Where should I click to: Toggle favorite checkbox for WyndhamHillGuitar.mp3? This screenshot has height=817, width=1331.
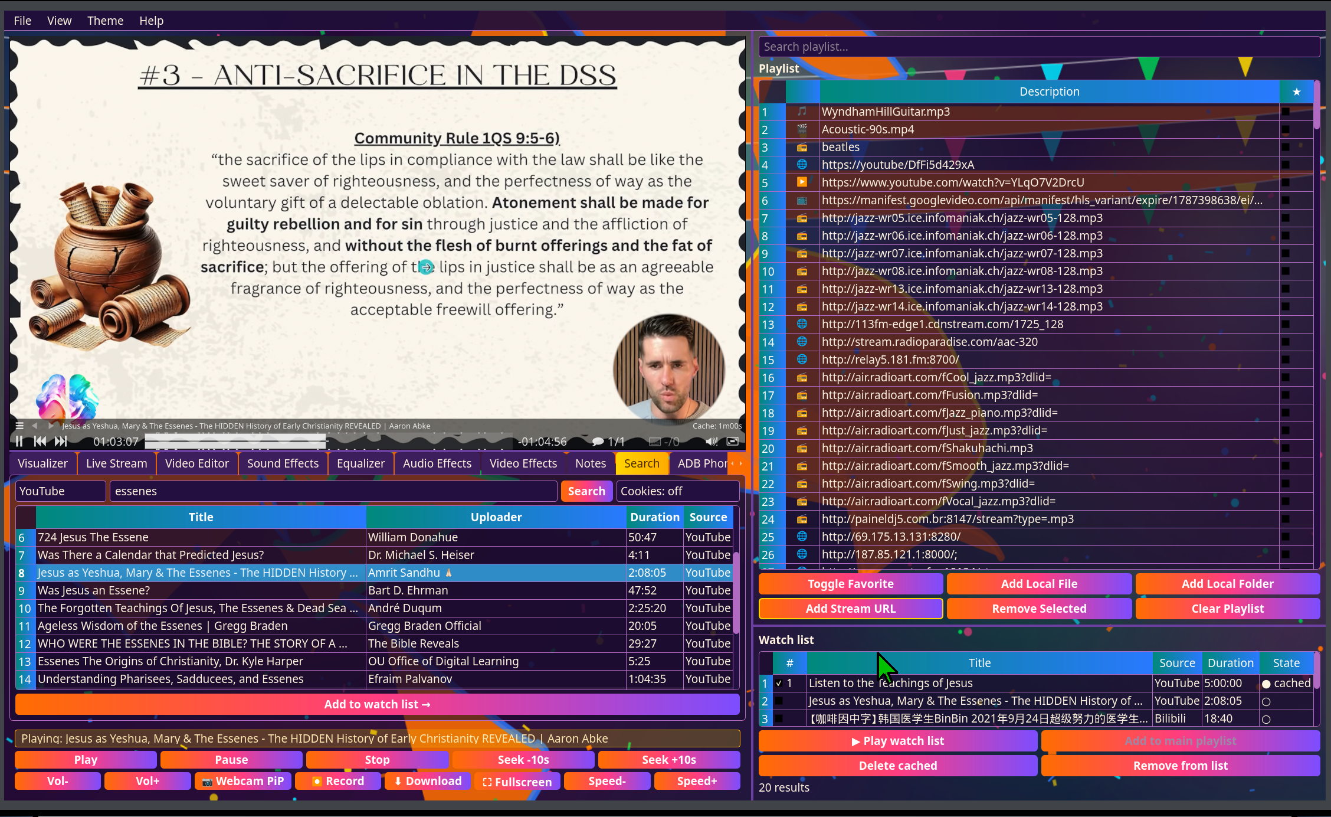[x=1286, y=111]
